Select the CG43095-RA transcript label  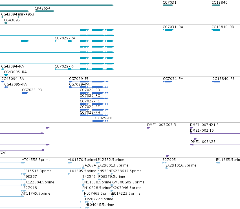(15, 72)
